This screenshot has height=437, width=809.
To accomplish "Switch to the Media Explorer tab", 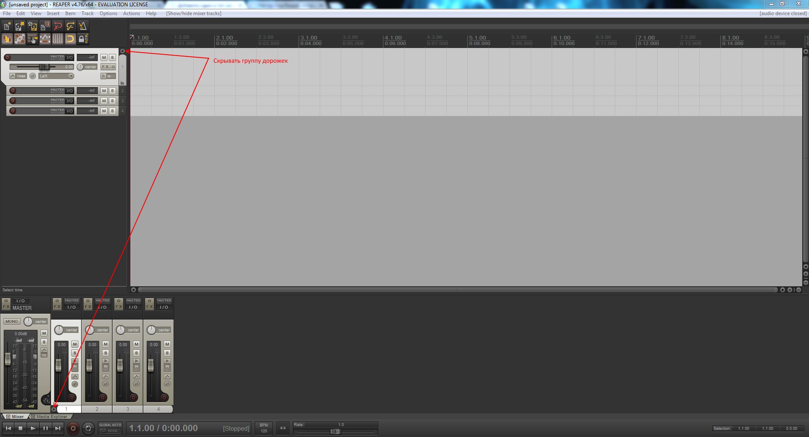I will click(x=51, y=417).
